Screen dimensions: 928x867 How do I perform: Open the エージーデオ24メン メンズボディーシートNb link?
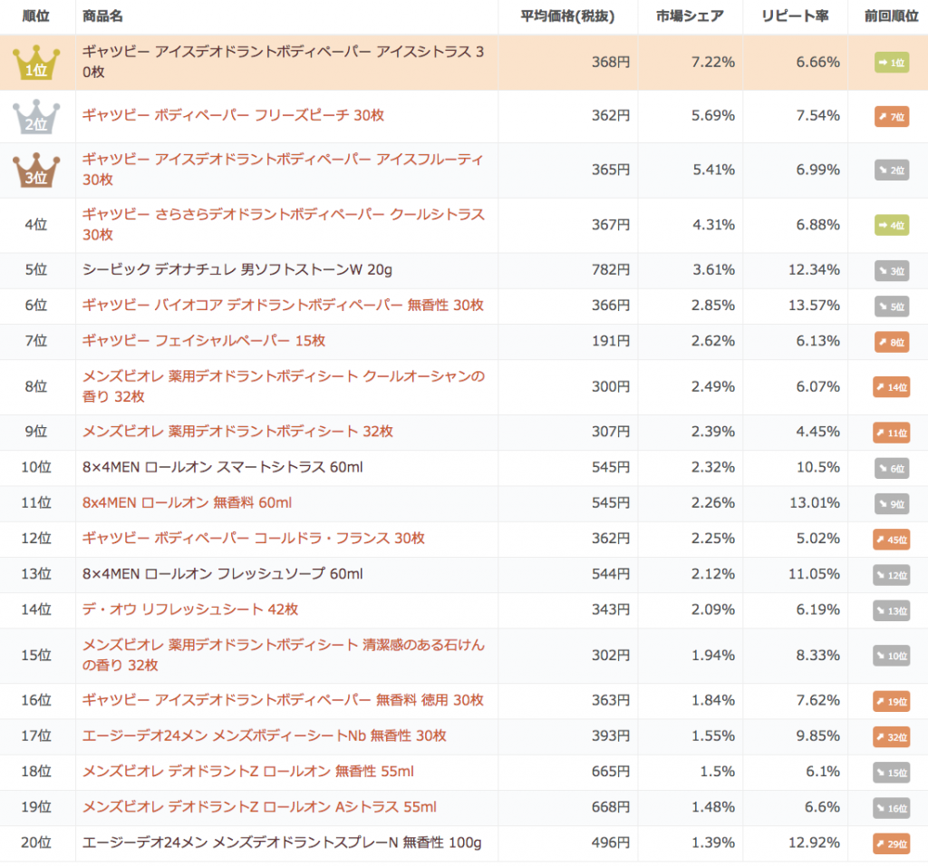(264, 735)
